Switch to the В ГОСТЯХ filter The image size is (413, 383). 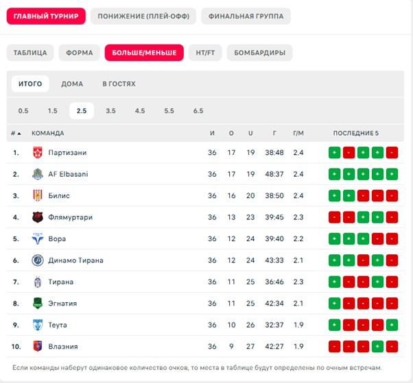click(119, 84)
